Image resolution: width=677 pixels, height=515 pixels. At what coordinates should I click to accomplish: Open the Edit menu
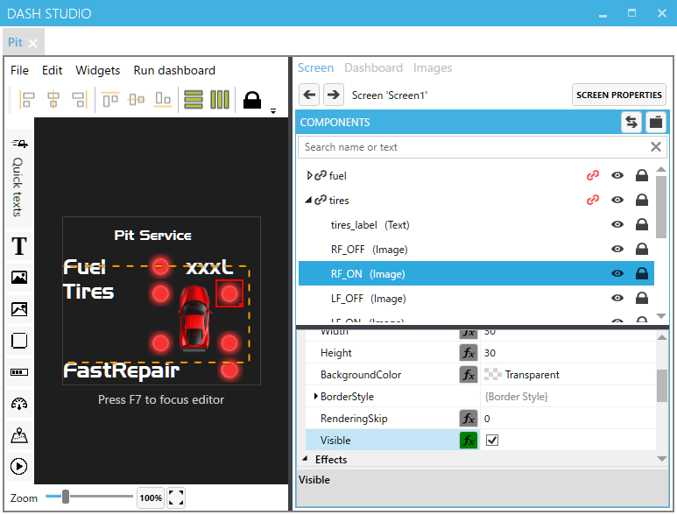(53, 70)
